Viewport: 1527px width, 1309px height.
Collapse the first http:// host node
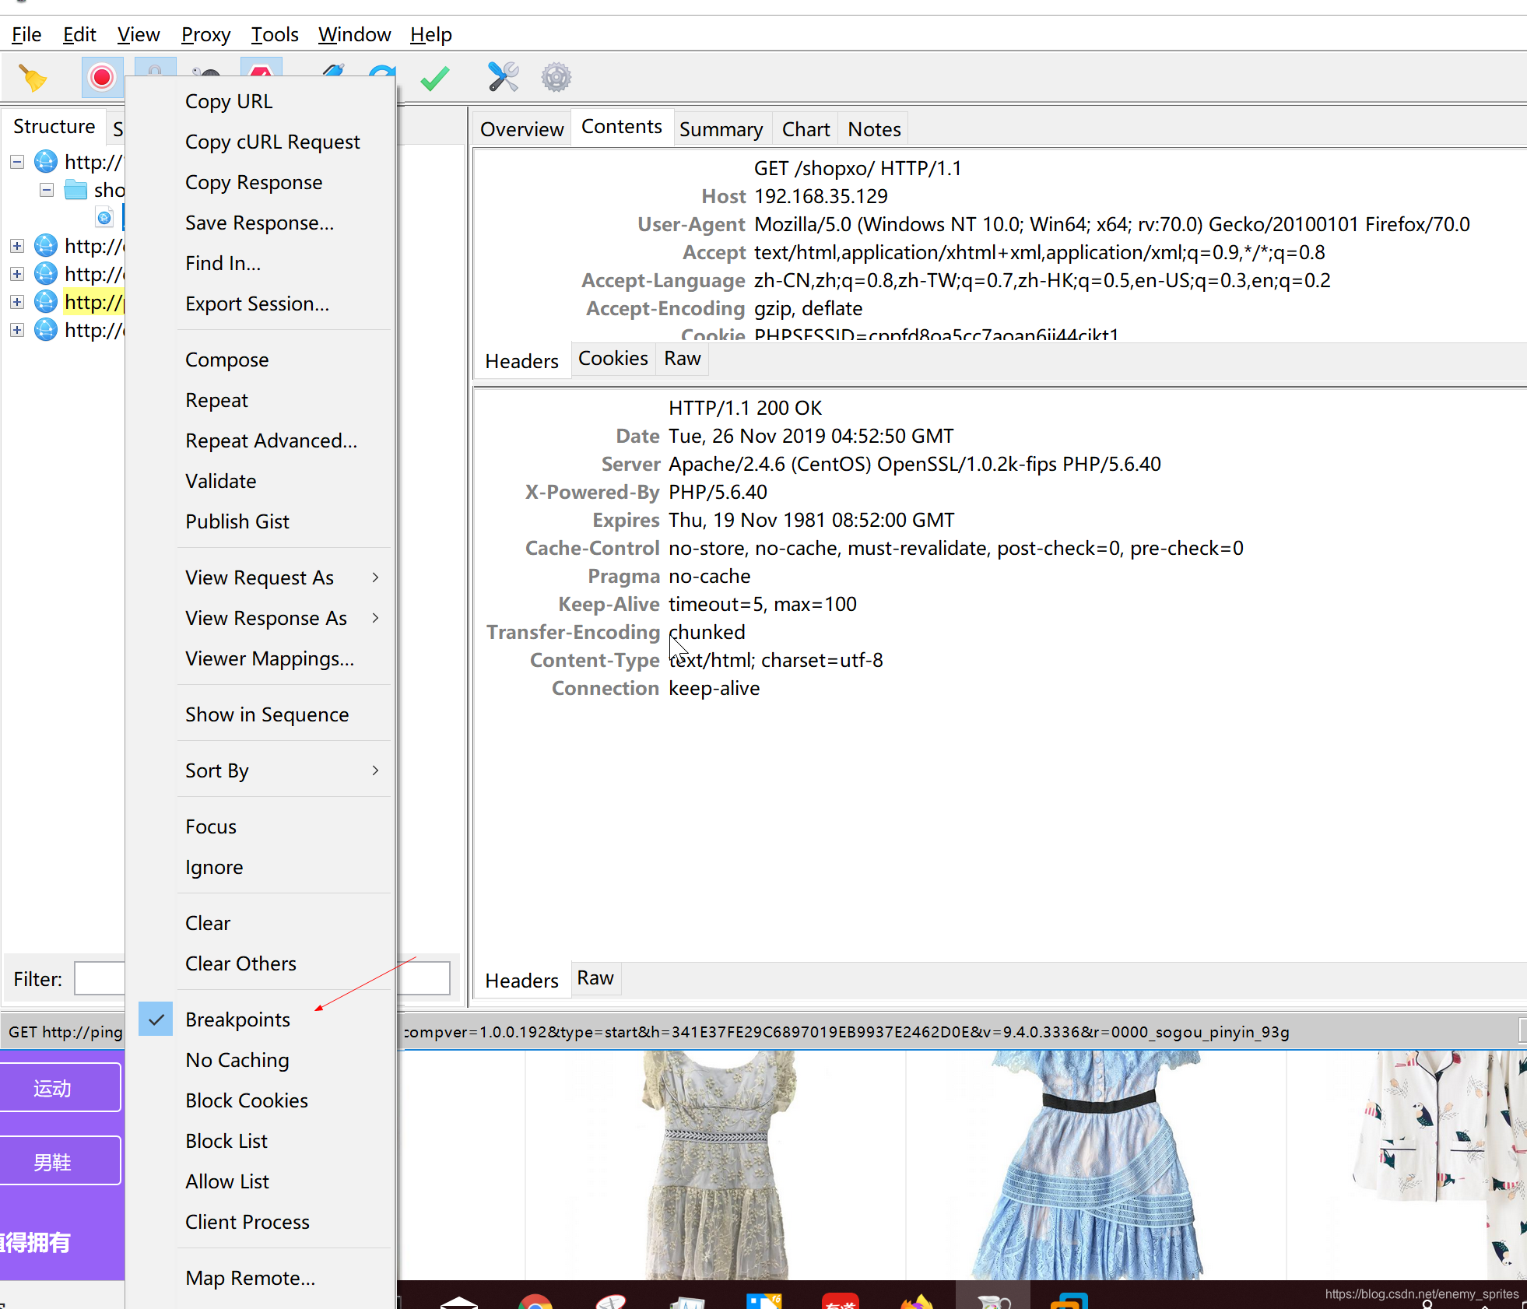tap(17, 162)
